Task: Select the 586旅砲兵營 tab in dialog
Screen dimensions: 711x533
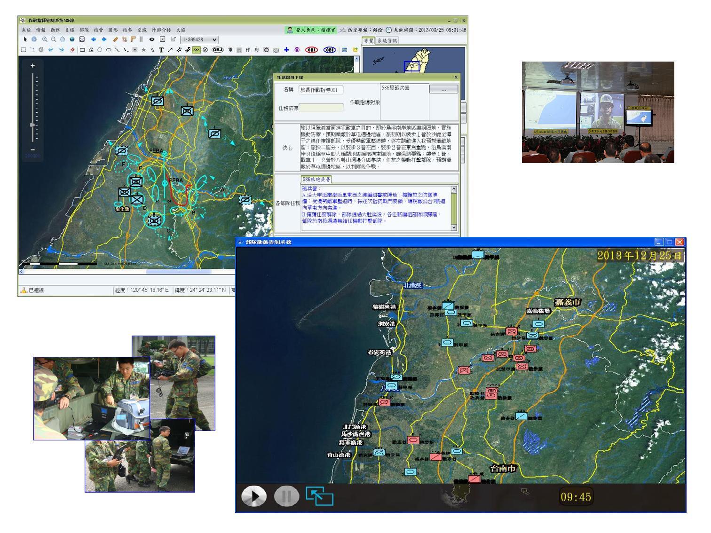Action: [316, 179]
